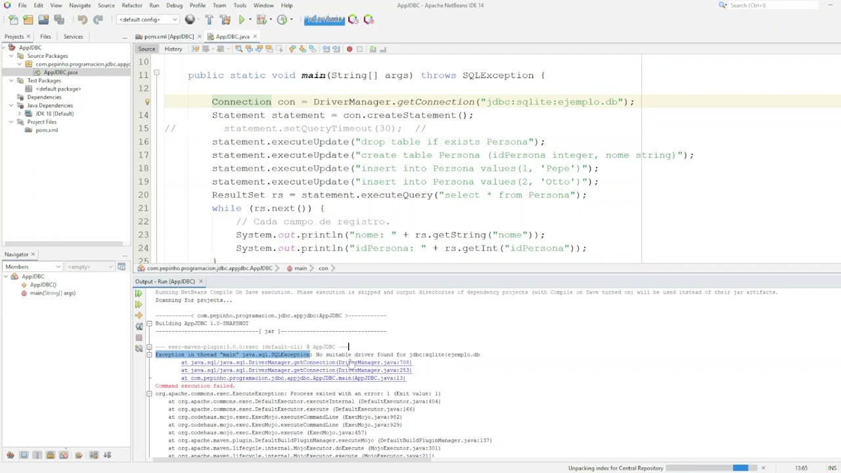
Task: Click the Unpacking index progress bar
Action: click(712, 468)
